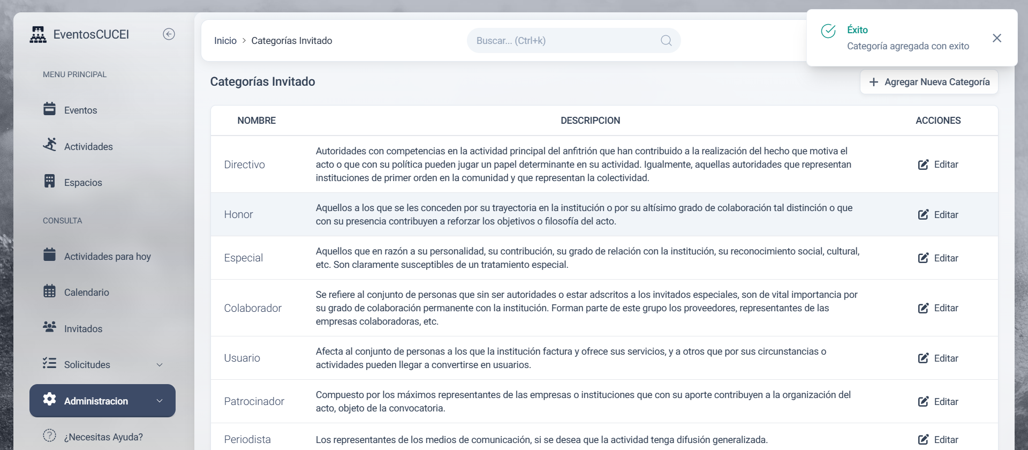Click the edit pencil icon for Periodista
The image size is (1028, 450).
923,440
